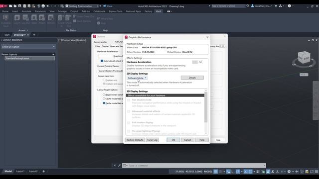Viewport: 319px width, 179px height.
Task: Open the Select an Option dropdown in Layout Browser
Action: [x=28, y=47]
